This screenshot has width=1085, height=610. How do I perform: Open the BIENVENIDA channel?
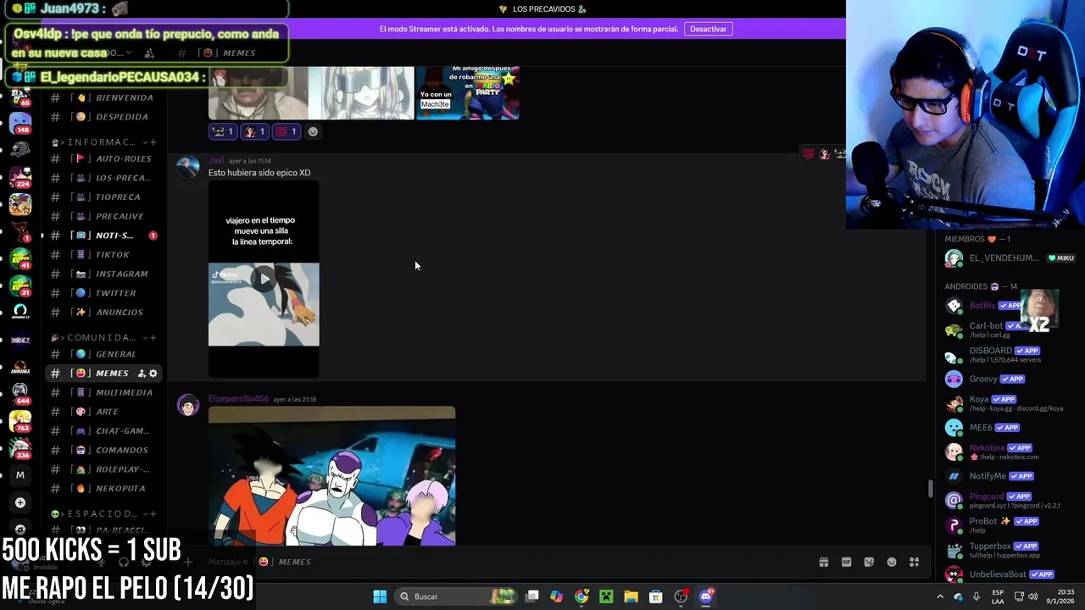pyautogui.click(x=103, y=97)
